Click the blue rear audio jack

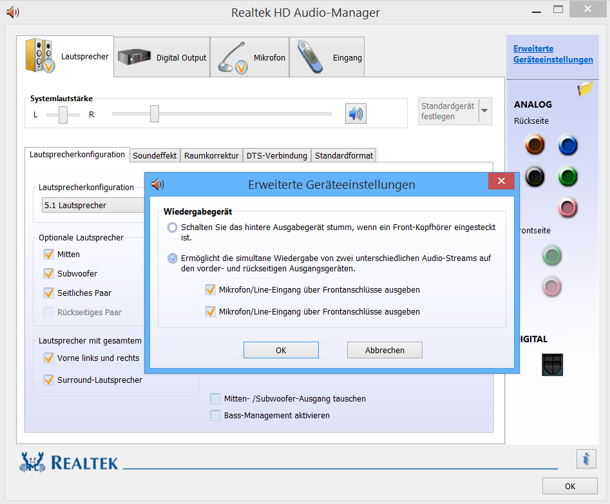point(567,145)
